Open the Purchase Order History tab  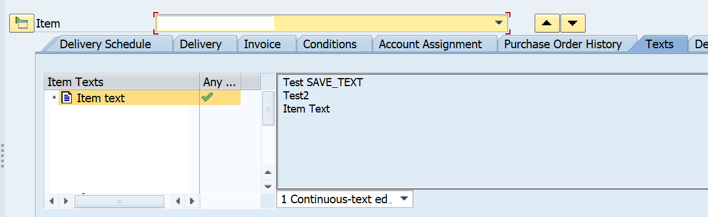[563, 44]
